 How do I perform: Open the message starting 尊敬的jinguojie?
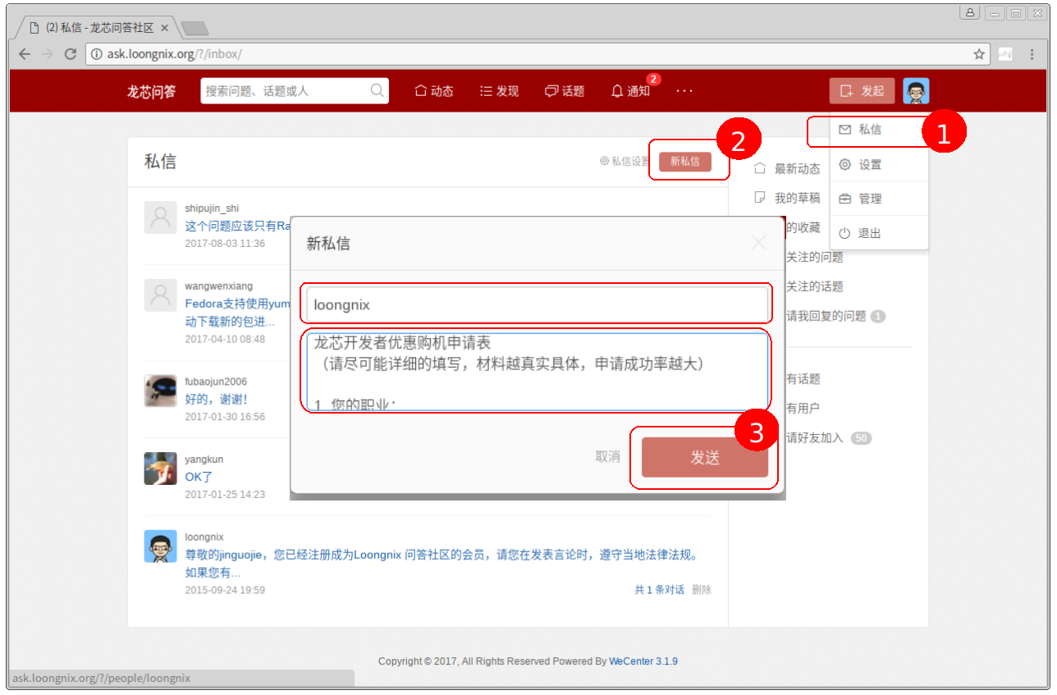(x=442, y=564)
